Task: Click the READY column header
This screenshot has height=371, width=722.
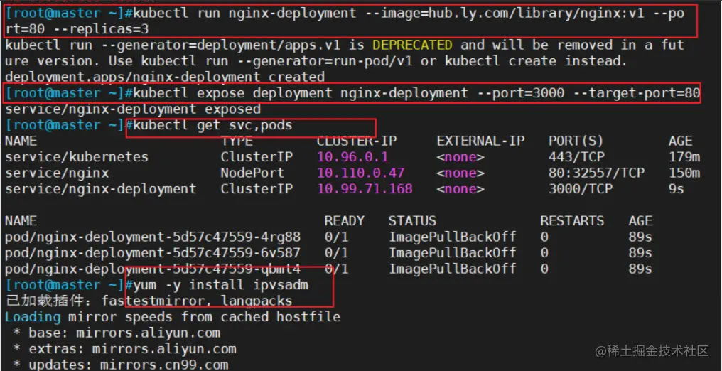Action: (x=345, y=221)
